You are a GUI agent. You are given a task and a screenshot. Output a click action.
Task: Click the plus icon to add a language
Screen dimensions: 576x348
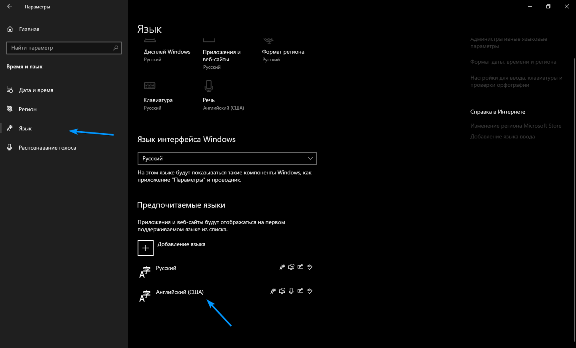(146, 248)
